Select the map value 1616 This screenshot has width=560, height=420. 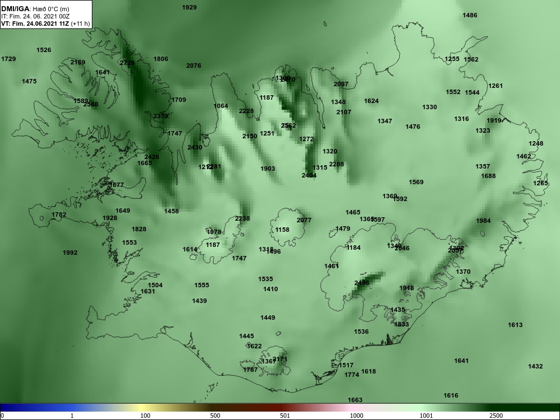[451, 396]
